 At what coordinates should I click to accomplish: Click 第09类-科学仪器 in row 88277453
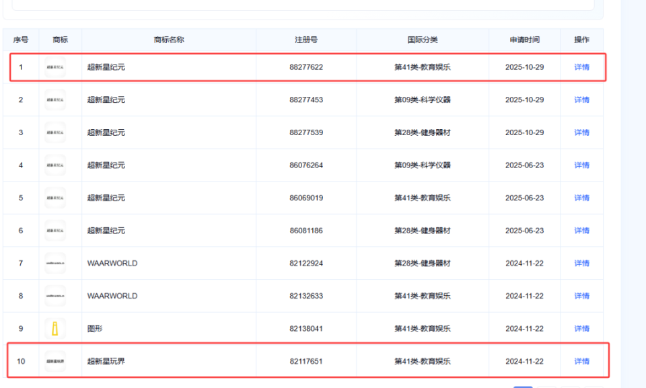click(x=423, y=100)
